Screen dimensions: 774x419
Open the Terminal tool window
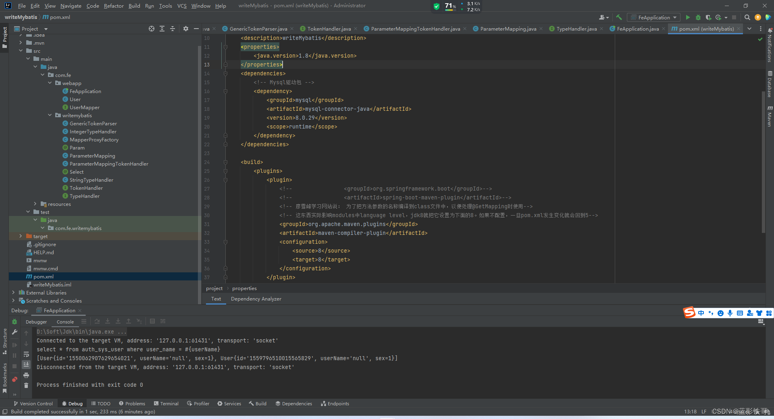coord(166,403)
